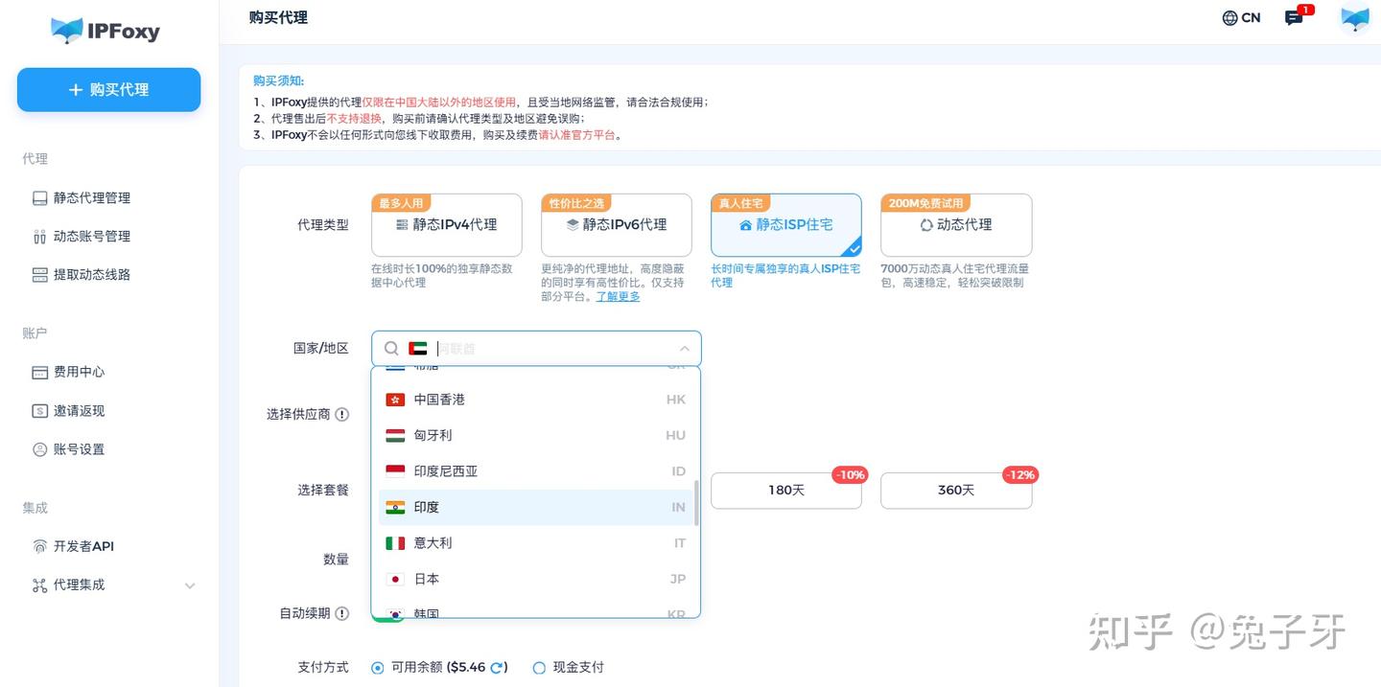Image resolution: width=1381 pixels, height=687 pixels.
Task: Open 开发者API menu item
Action: pos(83,546)
